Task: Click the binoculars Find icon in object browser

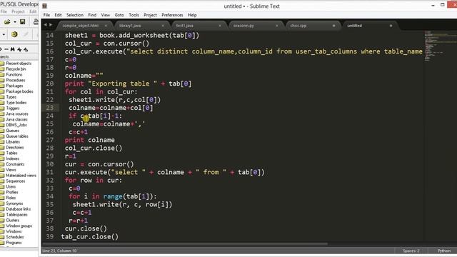Action: tap(13, 49)
